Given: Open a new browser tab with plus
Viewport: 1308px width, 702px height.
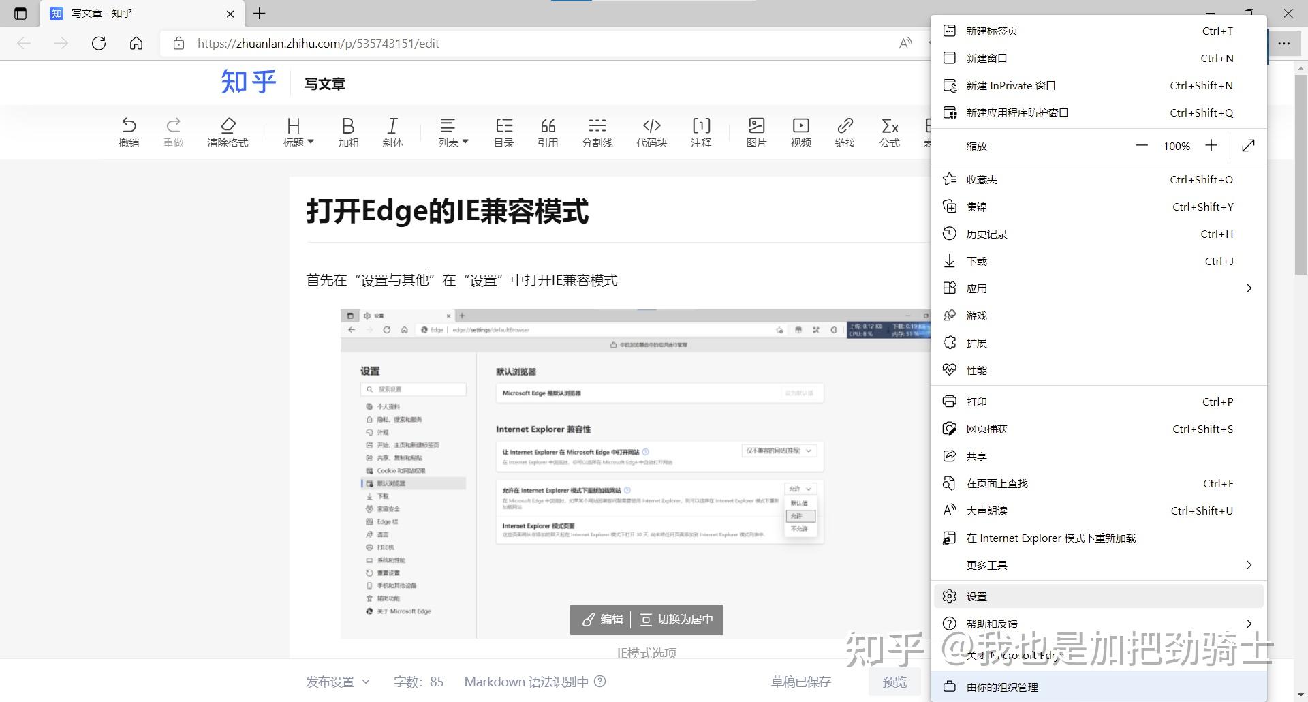Looking at the screenshot, I should 260,13.
